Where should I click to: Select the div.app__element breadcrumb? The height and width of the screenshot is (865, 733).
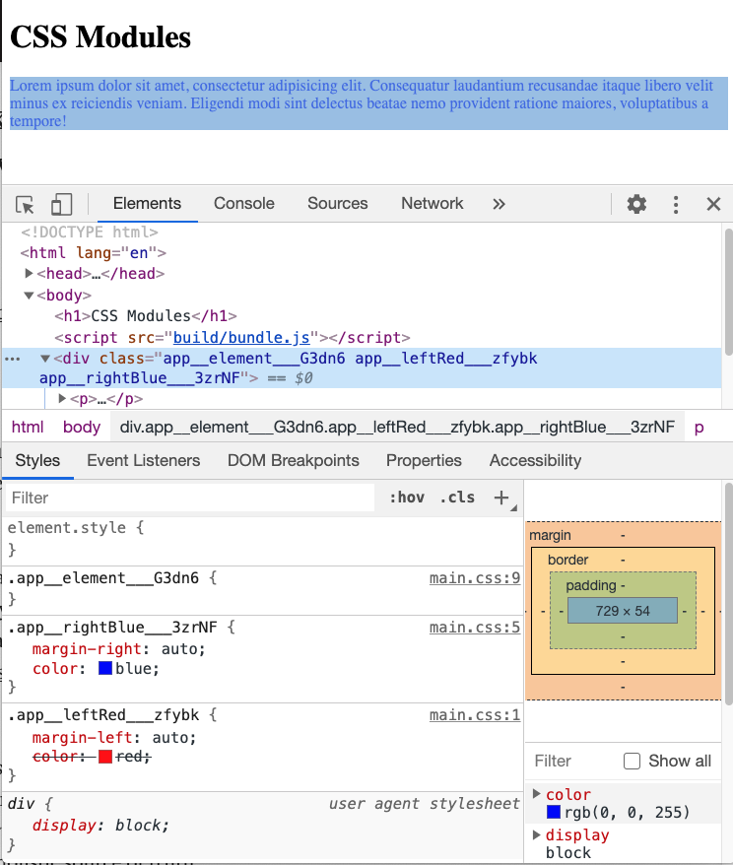397,427
